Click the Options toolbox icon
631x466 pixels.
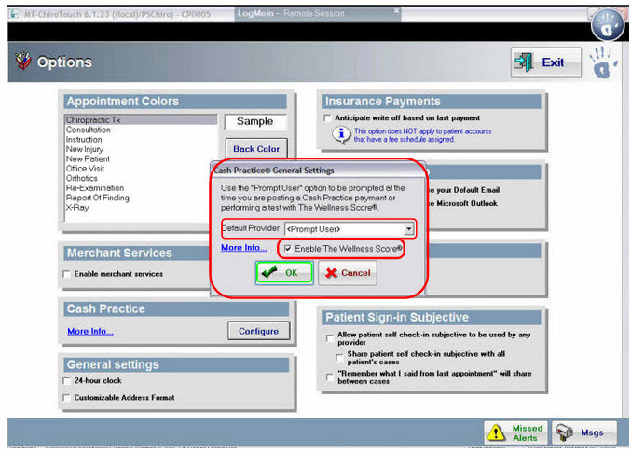(x=23, y=61)
